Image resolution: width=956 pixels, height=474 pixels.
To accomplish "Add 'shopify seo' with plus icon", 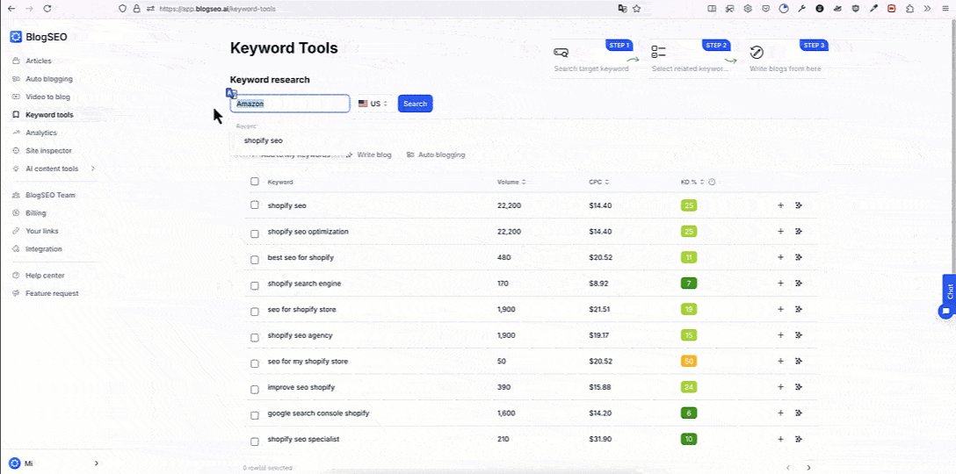I will (x=780, y=205).
